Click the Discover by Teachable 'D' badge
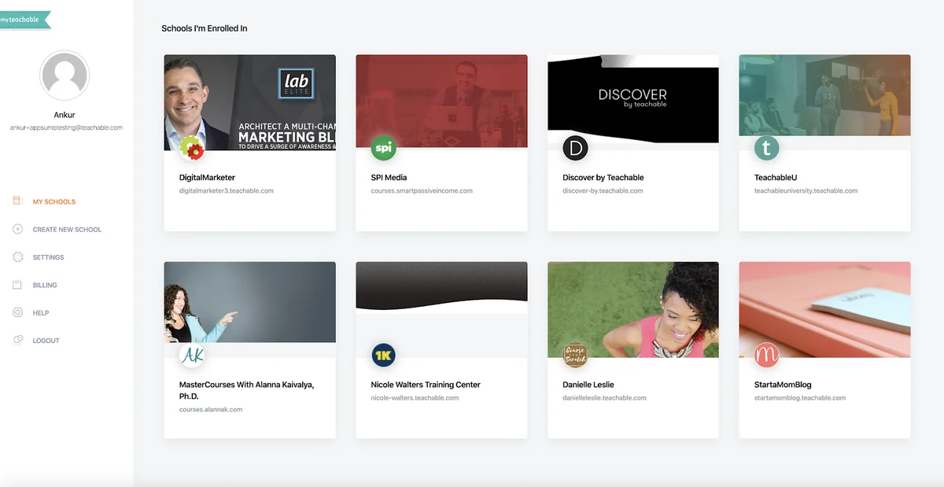Image resolution: width=944 pixels, height=487 pixels. coord(575,147)
